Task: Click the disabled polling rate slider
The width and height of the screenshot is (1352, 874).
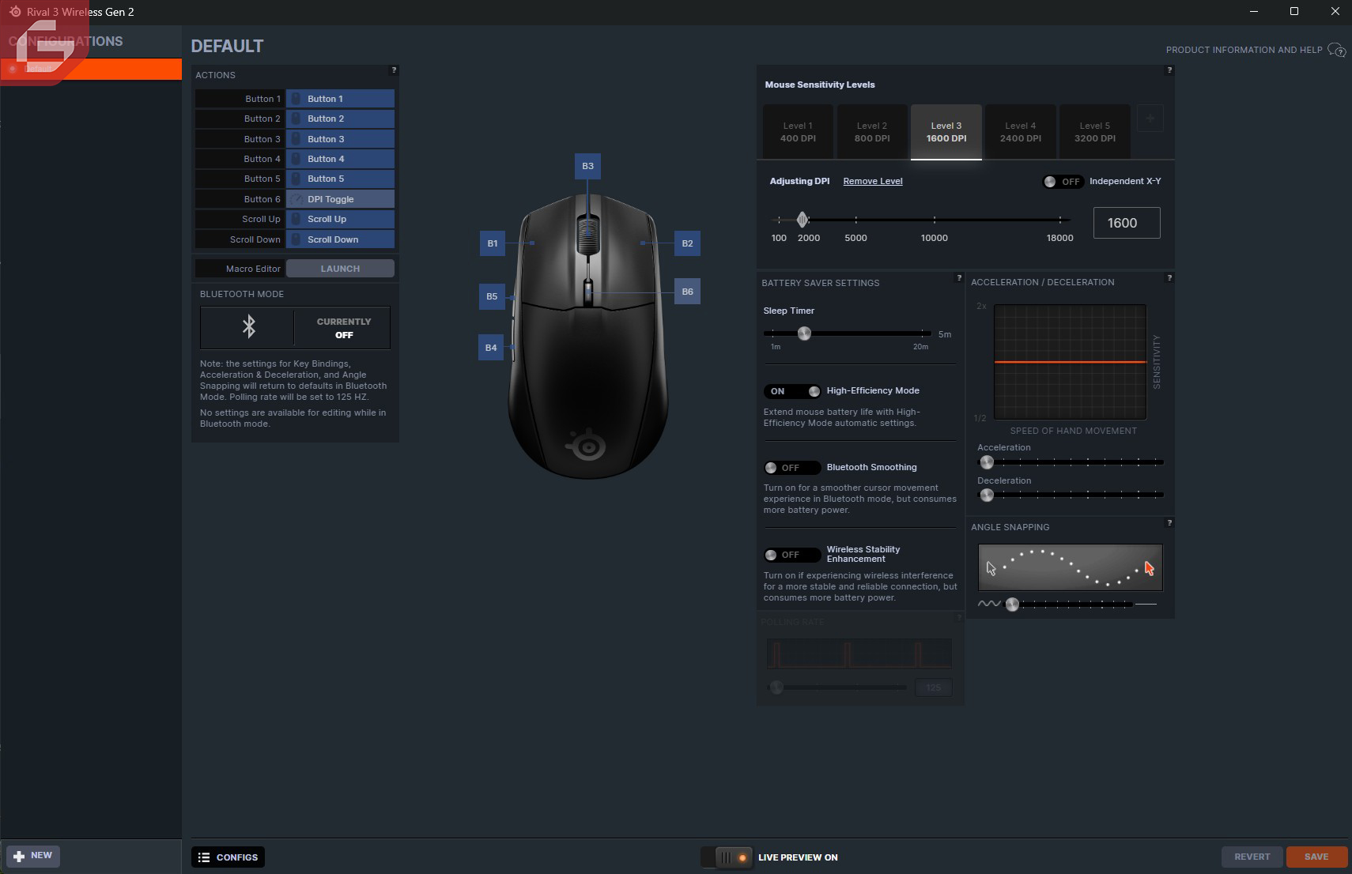Action: coord(837,688)
